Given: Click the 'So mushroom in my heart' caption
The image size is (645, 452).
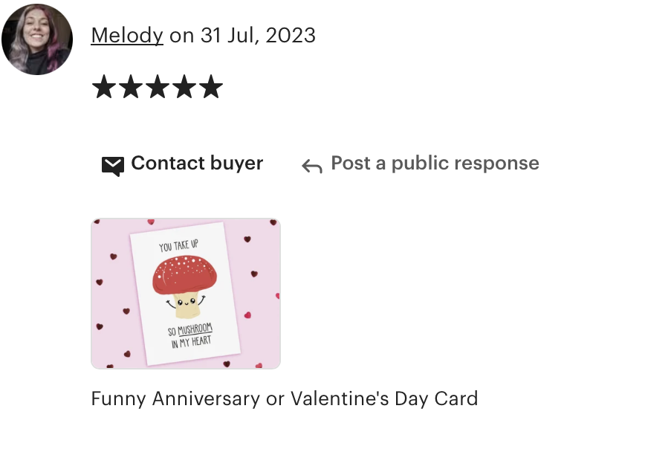Looking at the screenshot, I should [x=190, y=335].
